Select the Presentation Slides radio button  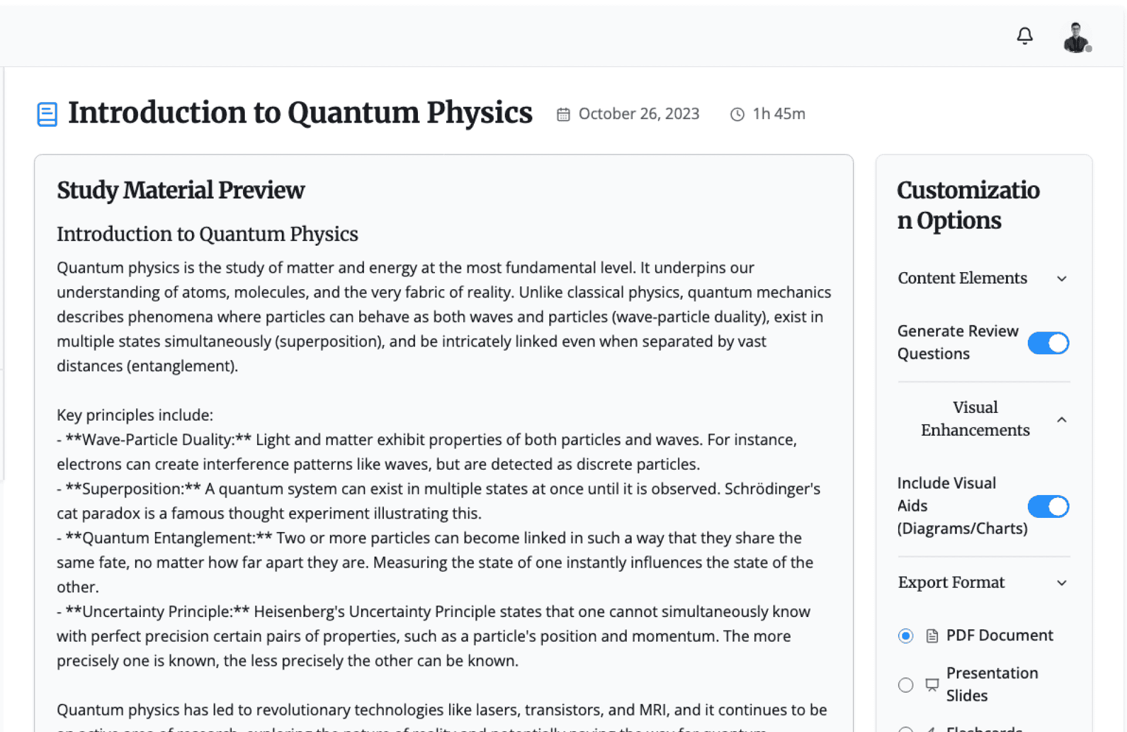click(906, 684)
